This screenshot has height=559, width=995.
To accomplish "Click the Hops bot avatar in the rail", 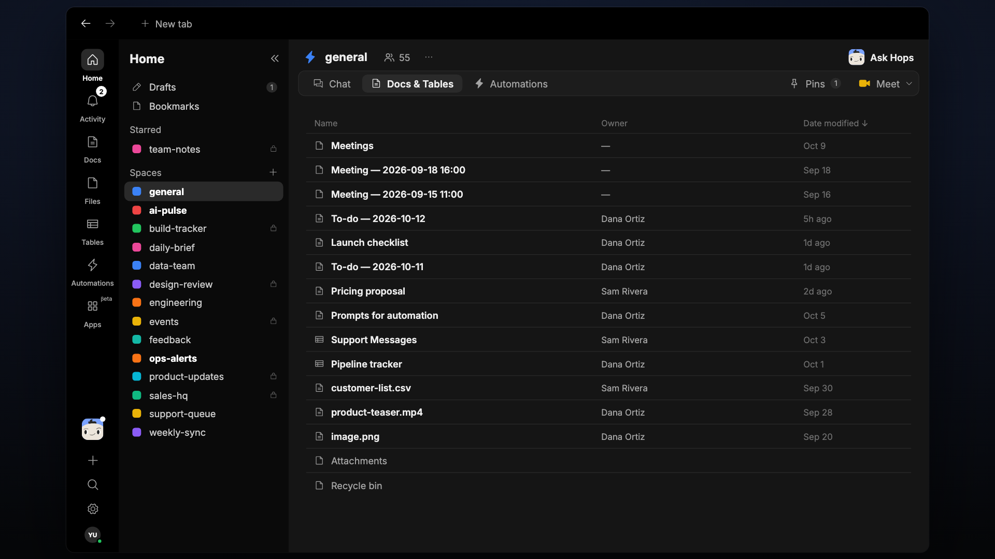I will tap(92, 429).
